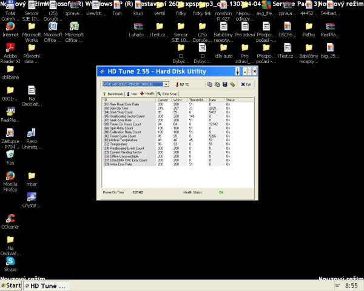This screenshot has height=291, width=364.
Task: Select the (BE) Airflow Temperature row
Action: [x=170, y=140]
